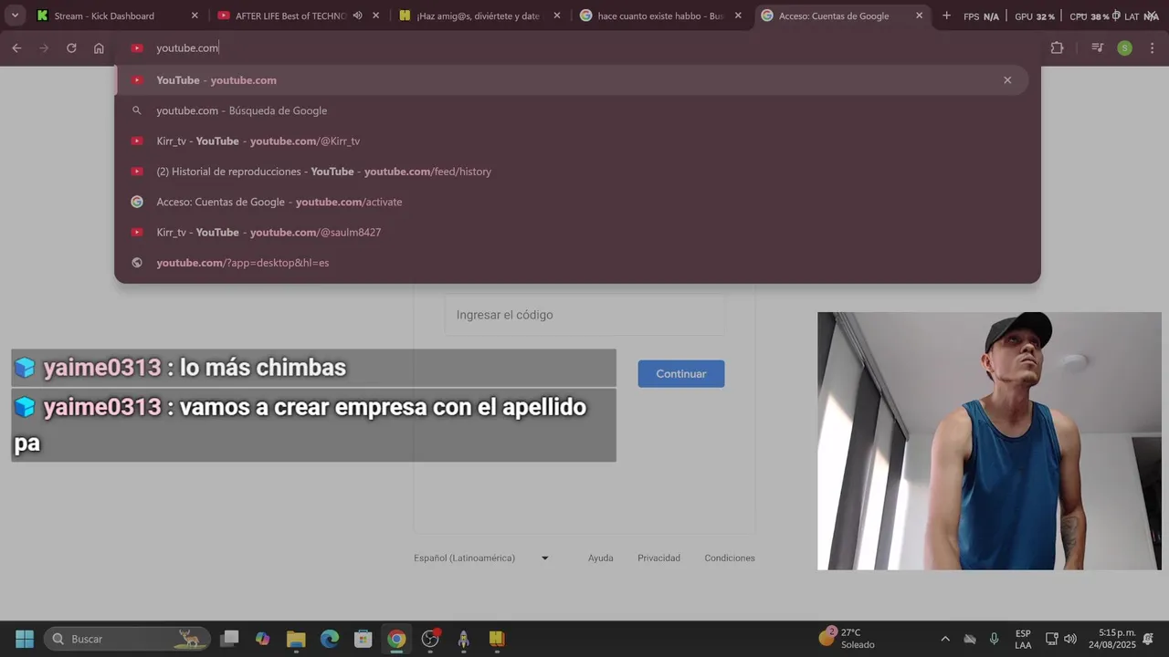Image resolution: width=1169 pixels, height=657 pixels.
Task: Switch to the hace cuanto existe habbo tab
Action: [660, 16]
